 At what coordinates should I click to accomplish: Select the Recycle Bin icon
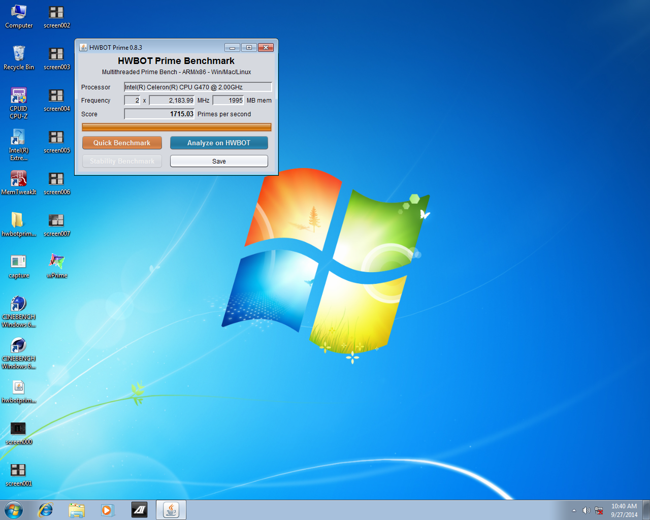pos(19,58)
